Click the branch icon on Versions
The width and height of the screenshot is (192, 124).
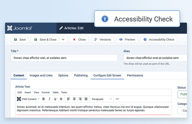click(x=96, y=39)
